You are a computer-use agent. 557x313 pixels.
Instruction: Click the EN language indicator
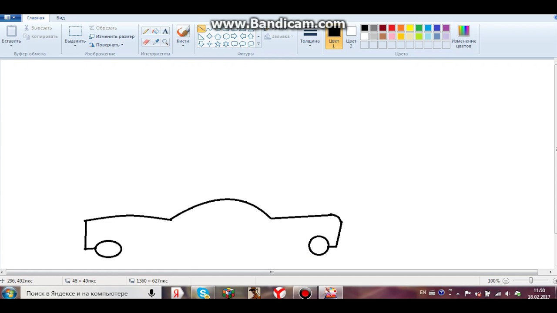click(423, 293)
